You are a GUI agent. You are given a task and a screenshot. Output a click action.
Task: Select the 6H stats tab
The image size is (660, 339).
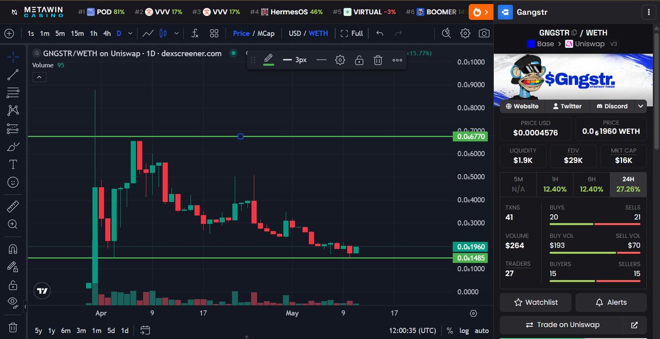(591, 185)
